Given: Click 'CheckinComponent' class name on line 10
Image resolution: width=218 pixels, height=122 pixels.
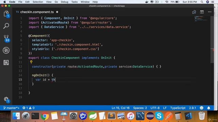Looking at the screenshot, I should (65, 58).
